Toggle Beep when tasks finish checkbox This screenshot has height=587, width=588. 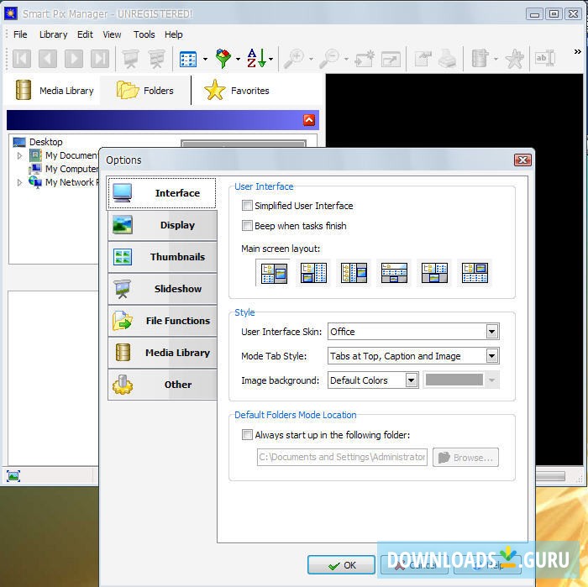[247, 226]
